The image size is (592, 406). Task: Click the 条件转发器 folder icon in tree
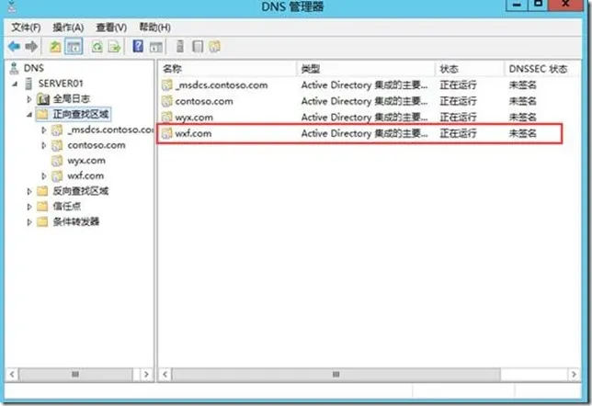point(42,221)
